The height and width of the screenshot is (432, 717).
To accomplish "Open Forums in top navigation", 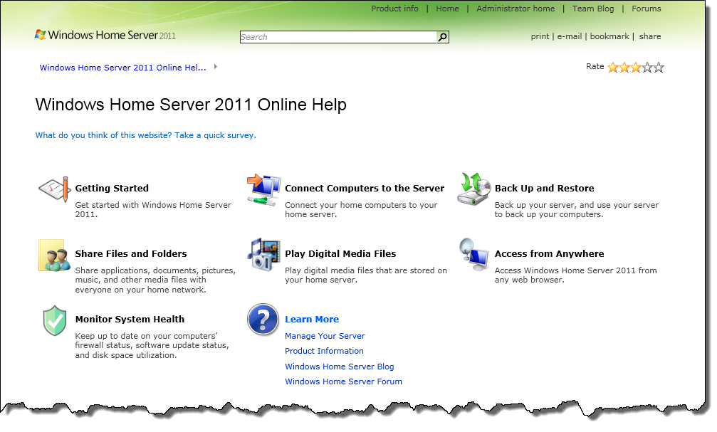I will (646, 9).
